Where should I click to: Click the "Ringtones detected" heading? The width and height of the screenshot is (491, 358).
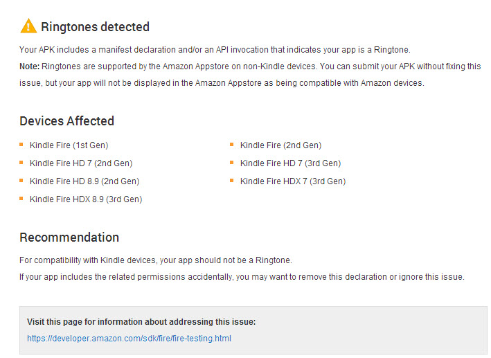point(95,27)
